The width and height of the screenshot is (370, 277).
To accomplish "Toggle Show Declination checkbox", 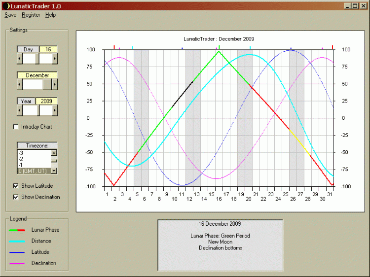I will (x=16, y=197).
